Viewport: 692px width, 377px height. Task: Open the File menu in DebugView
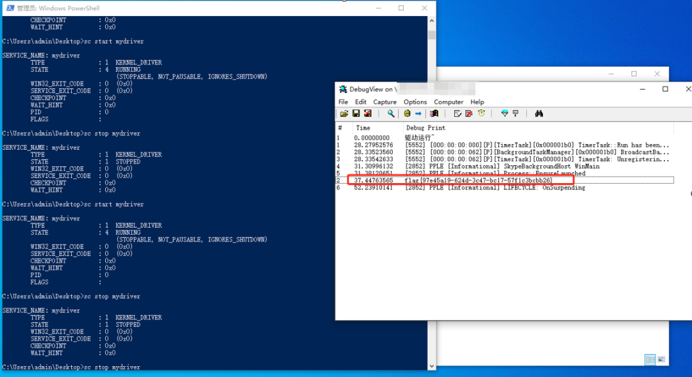(x=343, y=102)
